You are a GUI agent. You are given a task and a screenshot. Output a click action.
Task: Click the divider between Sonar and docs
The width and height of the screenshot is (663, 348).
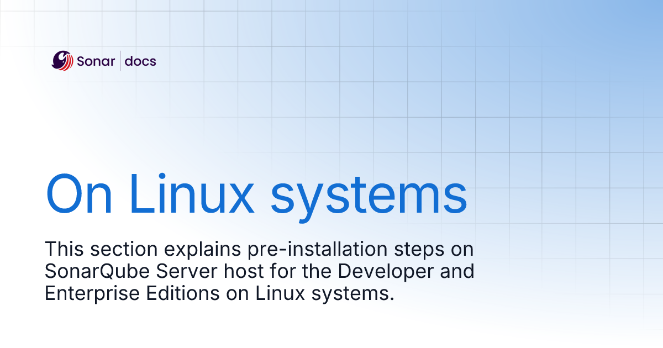pyautogui.click(x=120, y=61)
